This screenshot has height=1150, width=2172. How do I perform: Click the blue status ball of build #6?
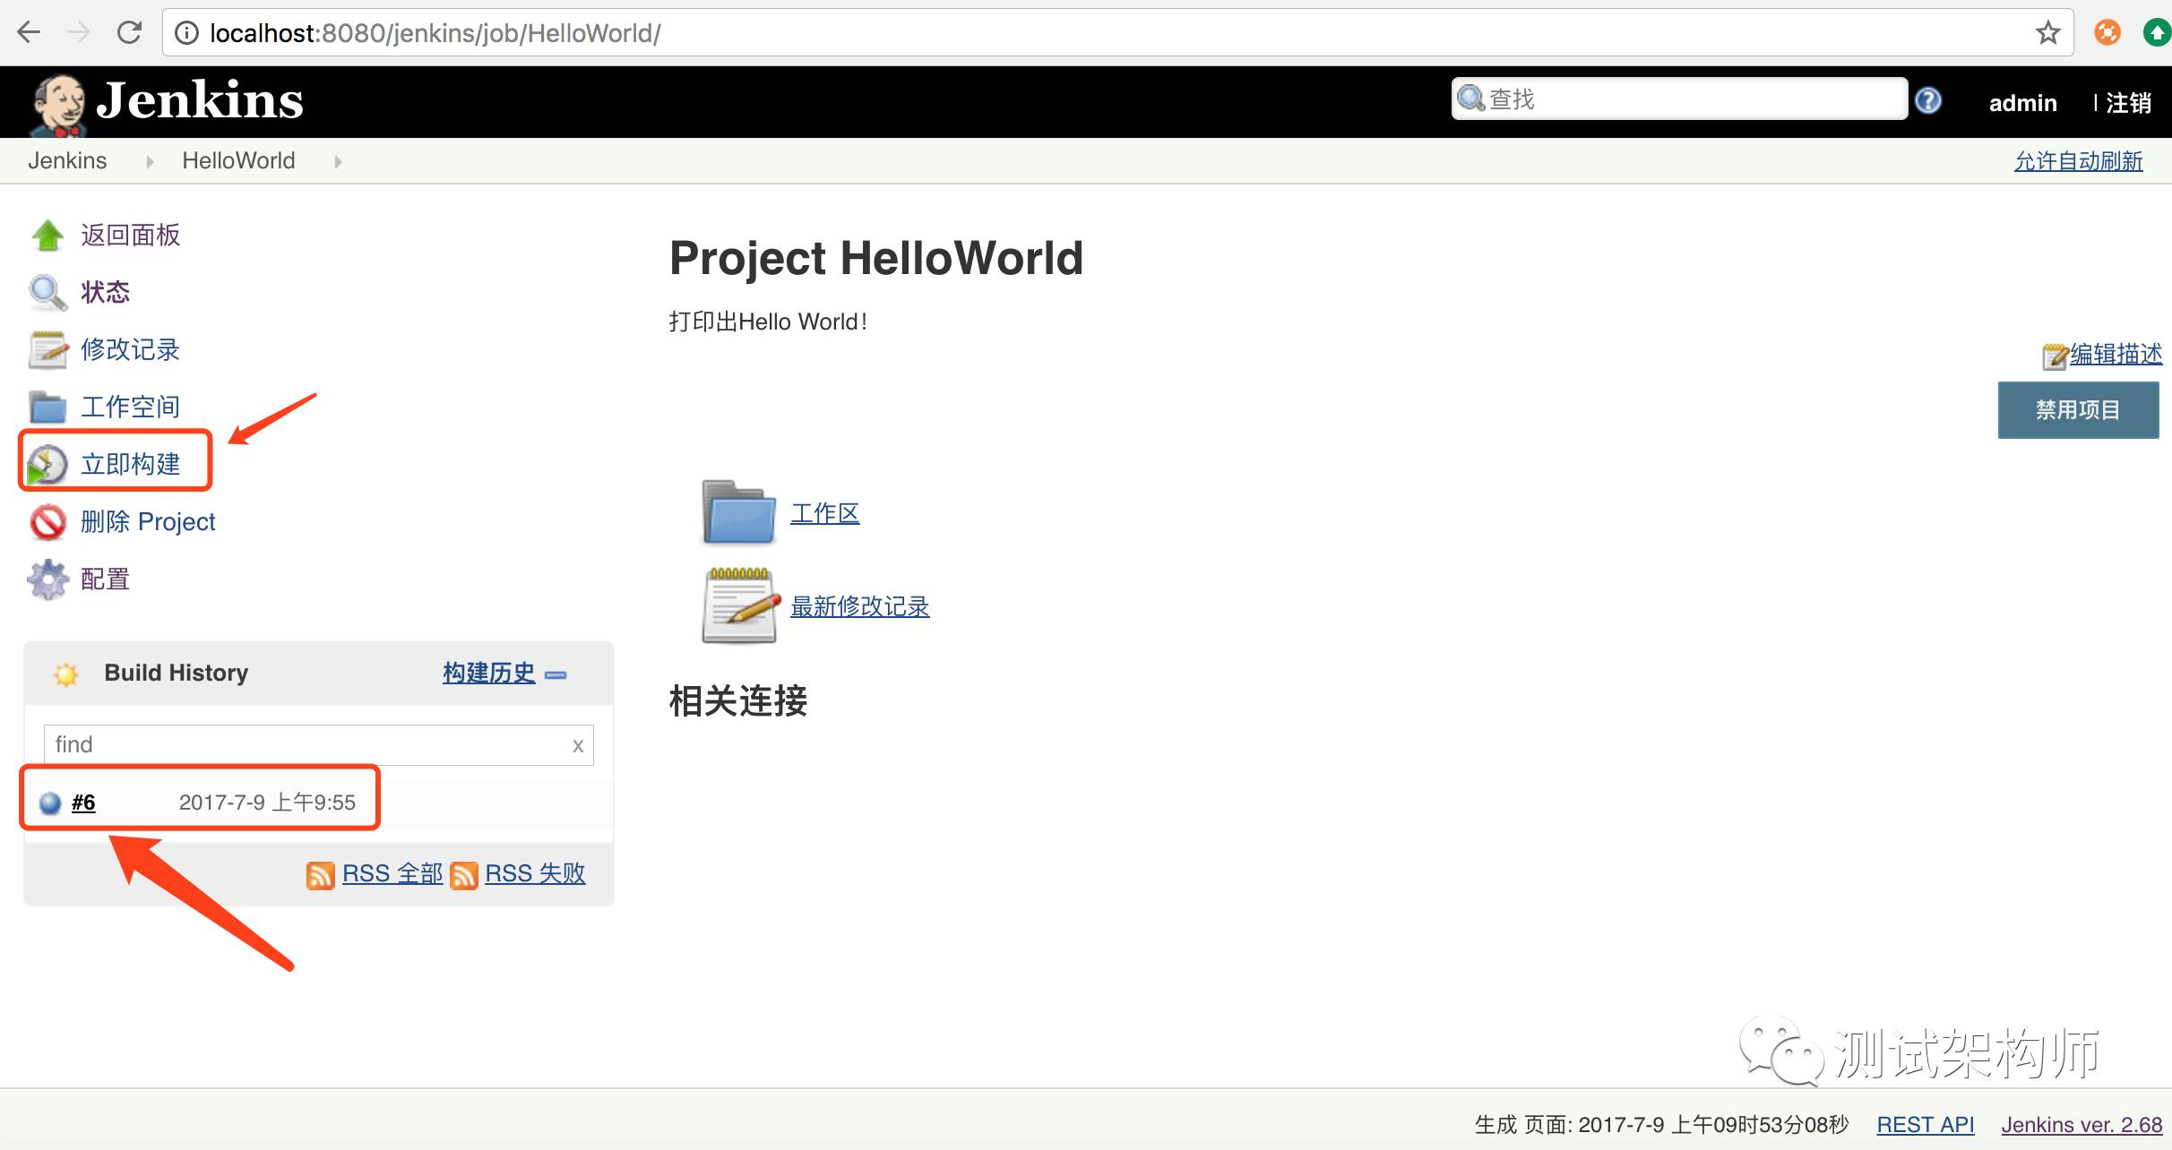tap(50, 803)
